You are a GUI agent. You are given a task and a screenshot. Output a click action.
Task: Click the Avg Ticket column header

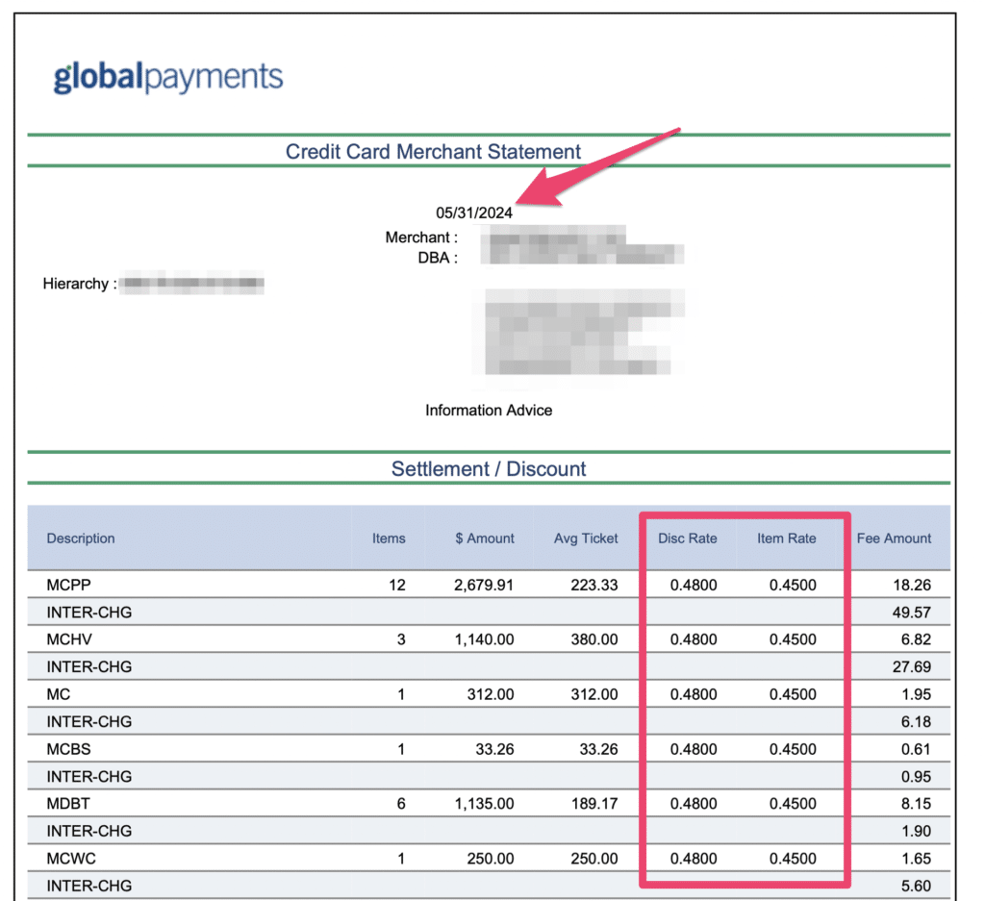pos(586,538)
